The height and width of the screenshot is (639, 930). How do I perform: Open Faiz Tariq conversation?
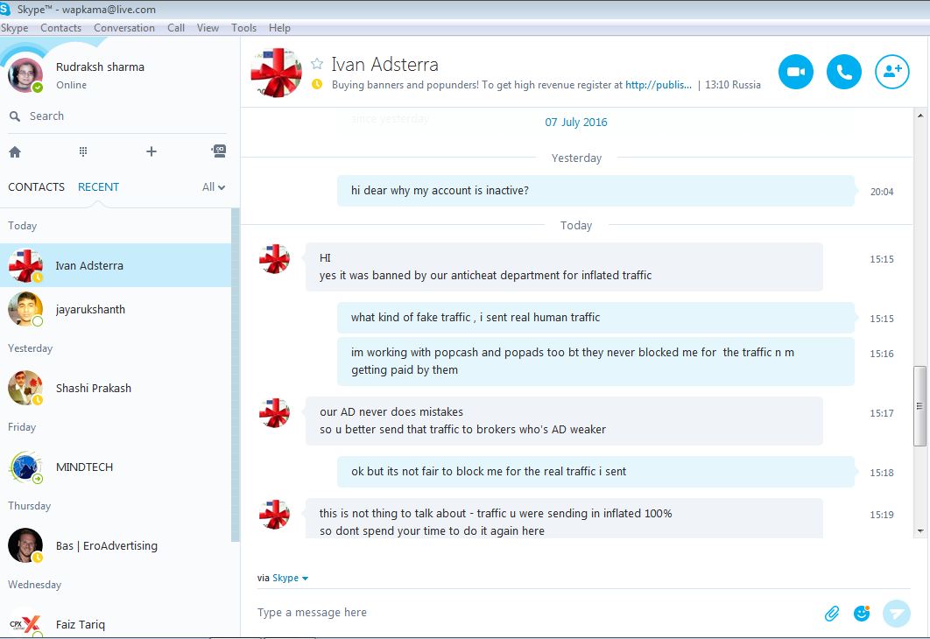116,624
